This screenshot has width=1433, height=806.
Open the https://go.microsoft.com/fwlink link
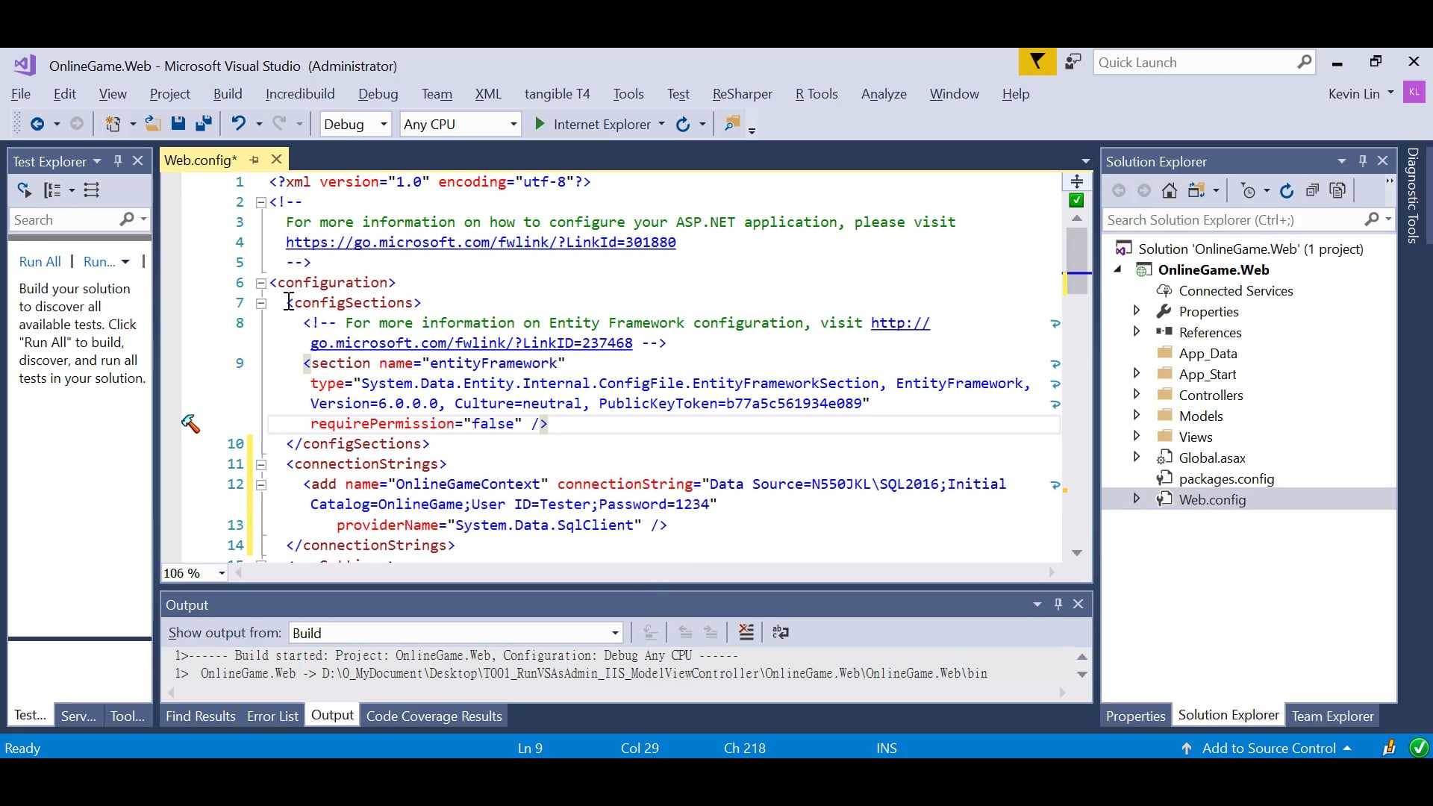tap(481, 242)
